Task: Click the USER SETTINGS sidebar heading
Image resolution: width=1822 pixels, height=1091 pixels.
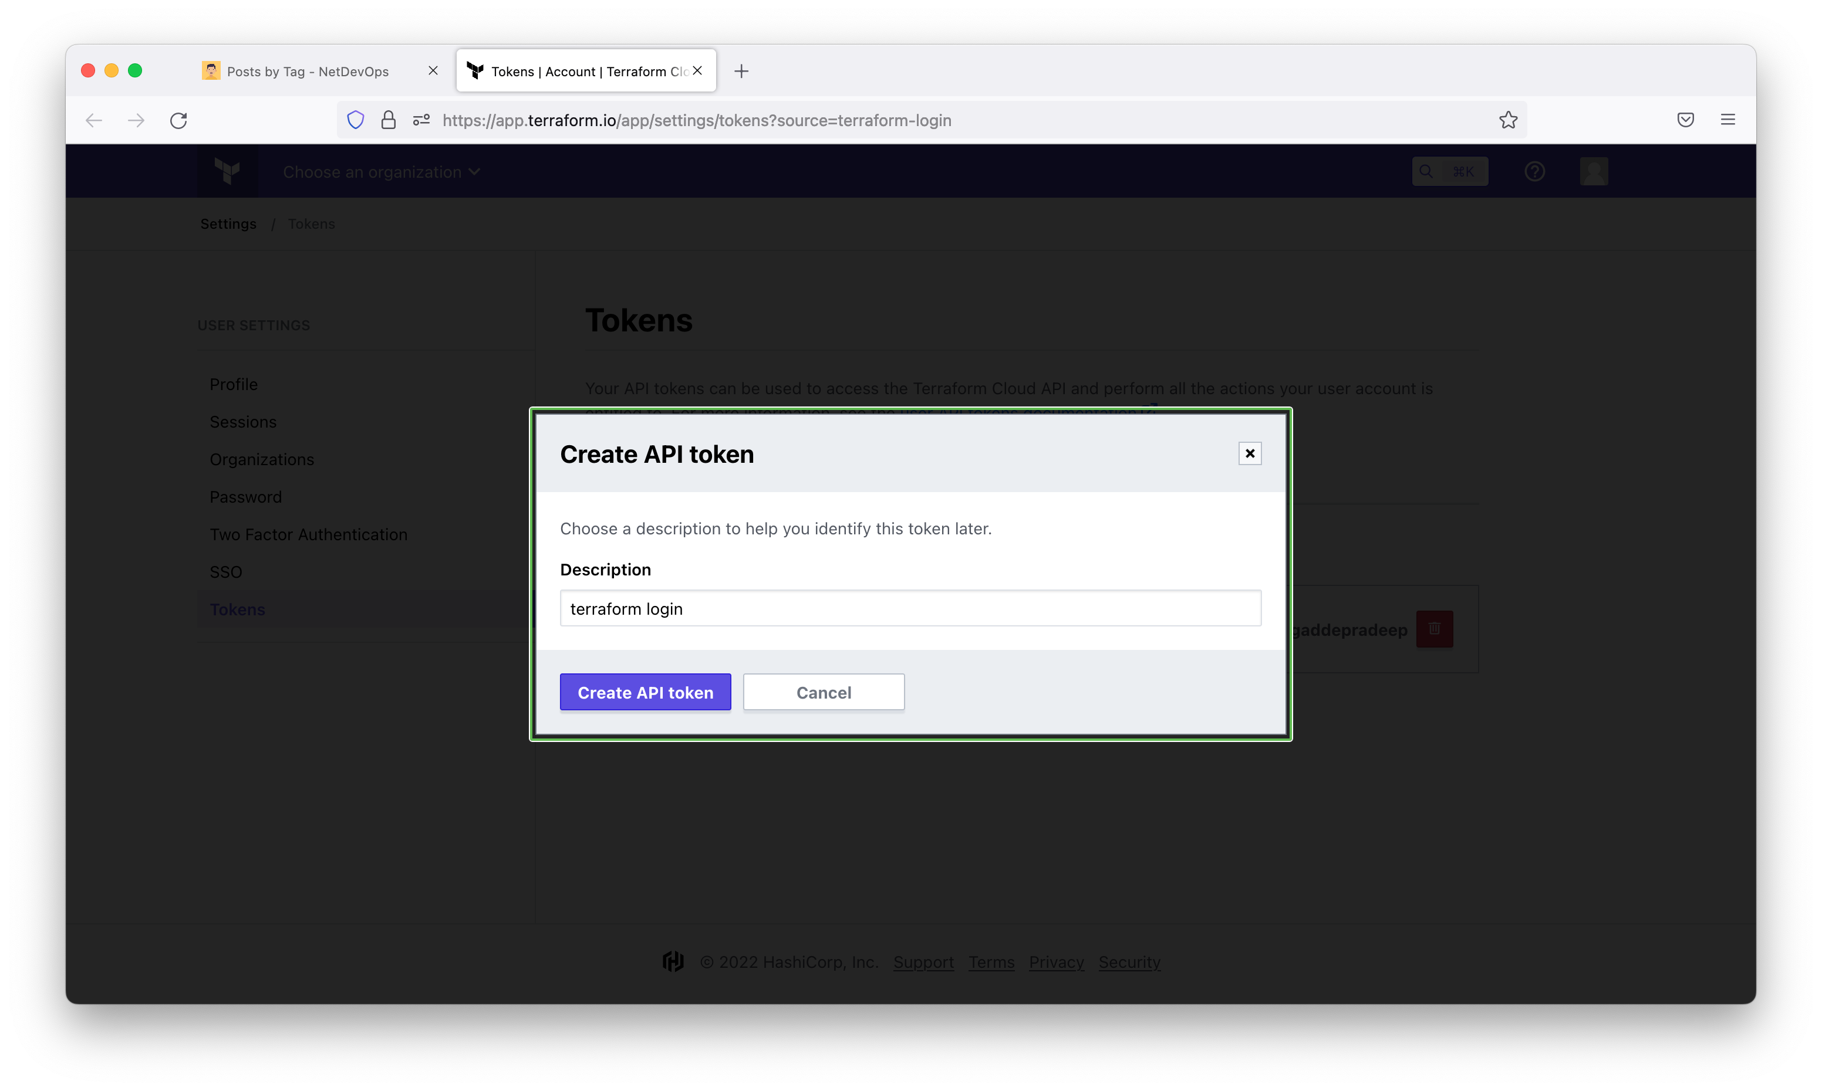Action: point(254,325)
